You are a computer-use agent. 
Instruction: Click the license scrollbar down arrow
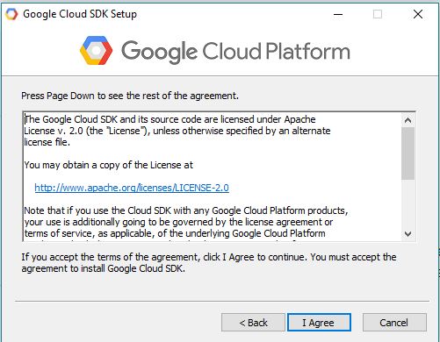tap(408, 234)
